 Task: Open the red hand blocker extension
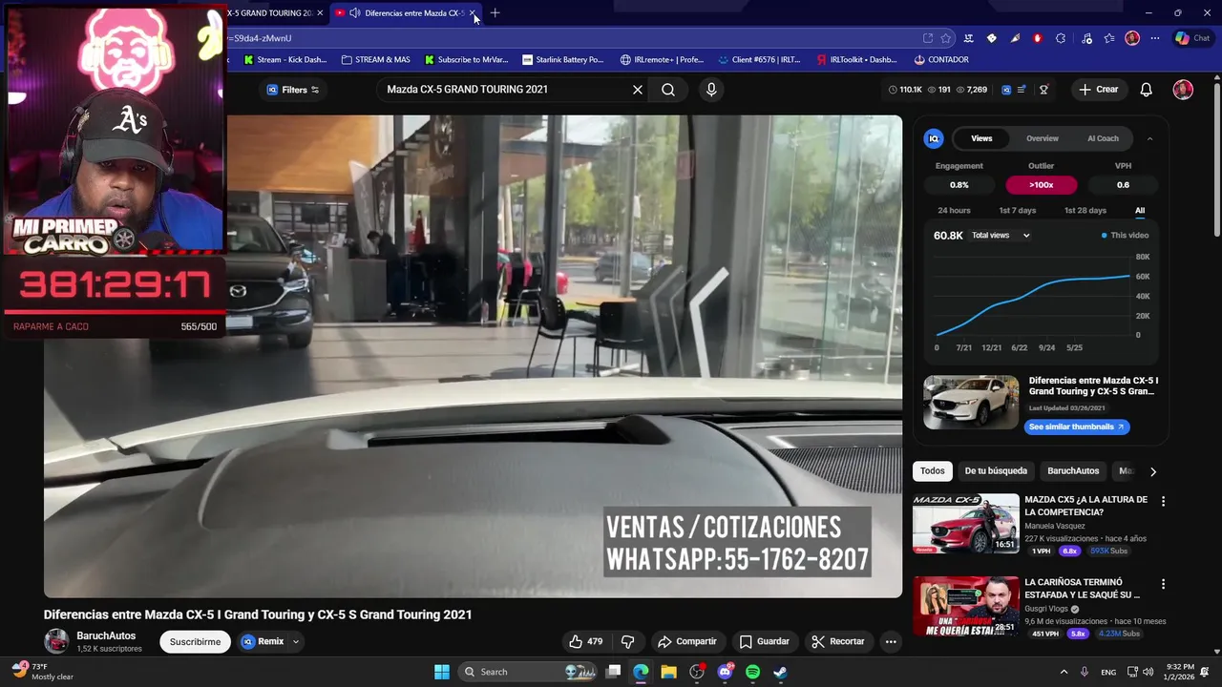pos(1038,38)
